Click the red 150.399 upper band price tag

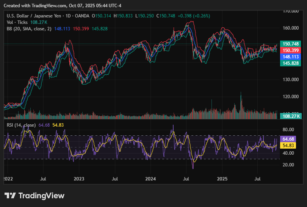tap(290, 50)
